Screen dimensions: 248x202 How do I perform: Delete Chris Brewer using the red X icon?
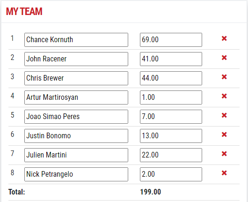click(x=224, y=77)
